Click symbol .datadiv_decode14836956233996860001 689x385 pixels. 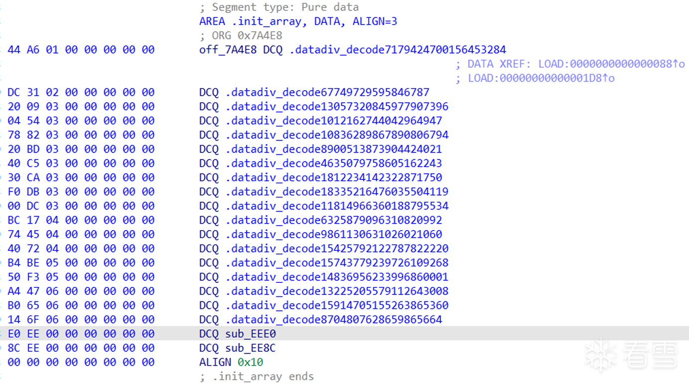[x=337, y=277]
